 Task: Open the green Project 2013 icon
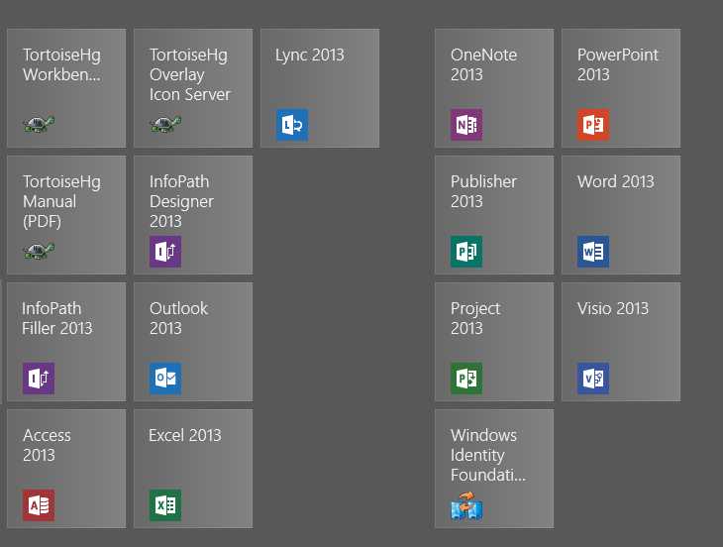pyautogui.click(x=466, y=379)
